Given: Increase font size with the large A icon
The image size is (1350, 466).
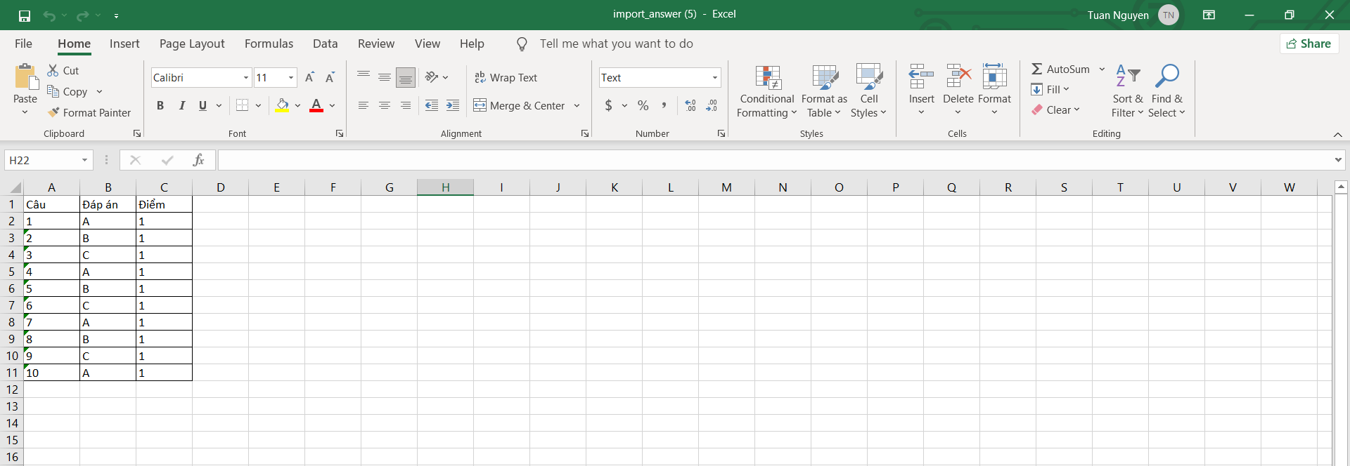Looking at the screenshot, I should (x=309, y=77).
